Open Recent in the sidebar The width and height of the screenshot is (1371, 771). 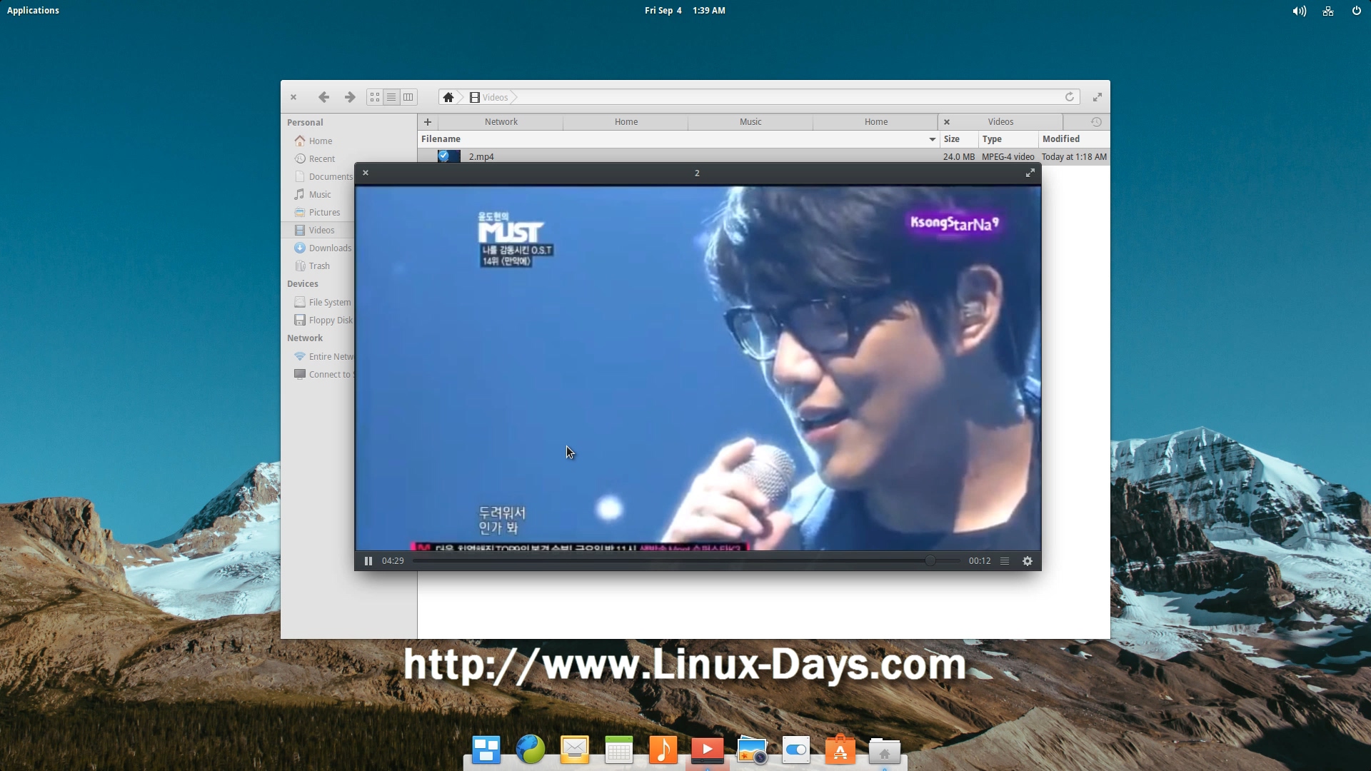pyautogui.click(x=316, y=159)
